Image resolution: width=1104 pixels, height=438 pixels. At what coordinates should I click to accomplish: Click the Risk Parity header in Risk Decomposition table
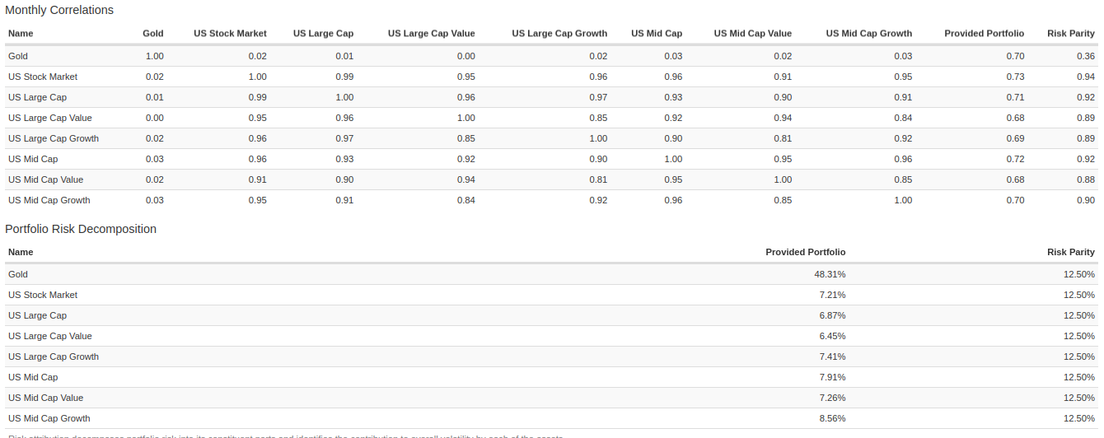tap(1070, 252)
